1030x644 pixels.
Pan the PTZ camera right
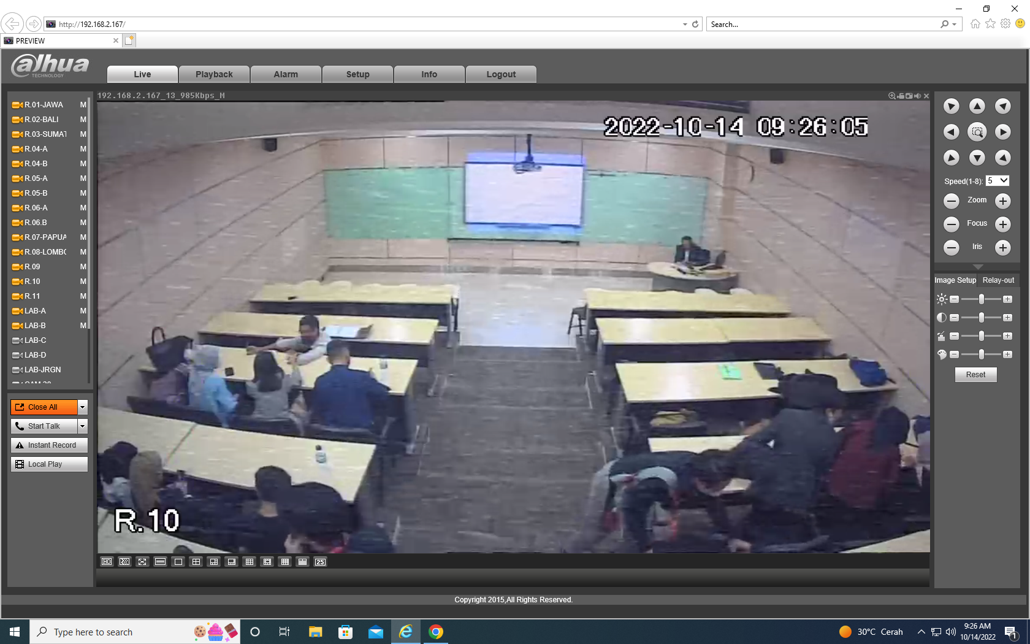click(x=1002, y=132)
